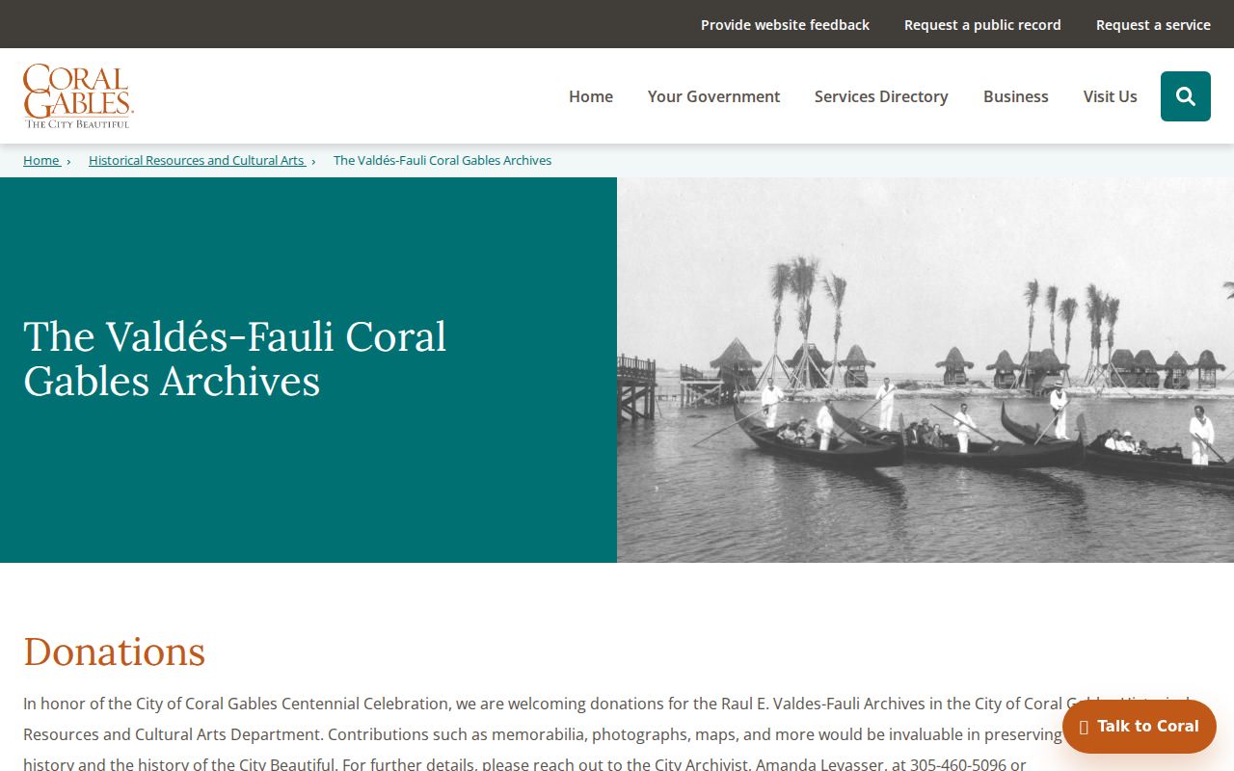This screenshot has height=771, width=1234.
Task: Click the Valdés-Fauli Coral Gables Archives page title
Action: tap(235, 359)
